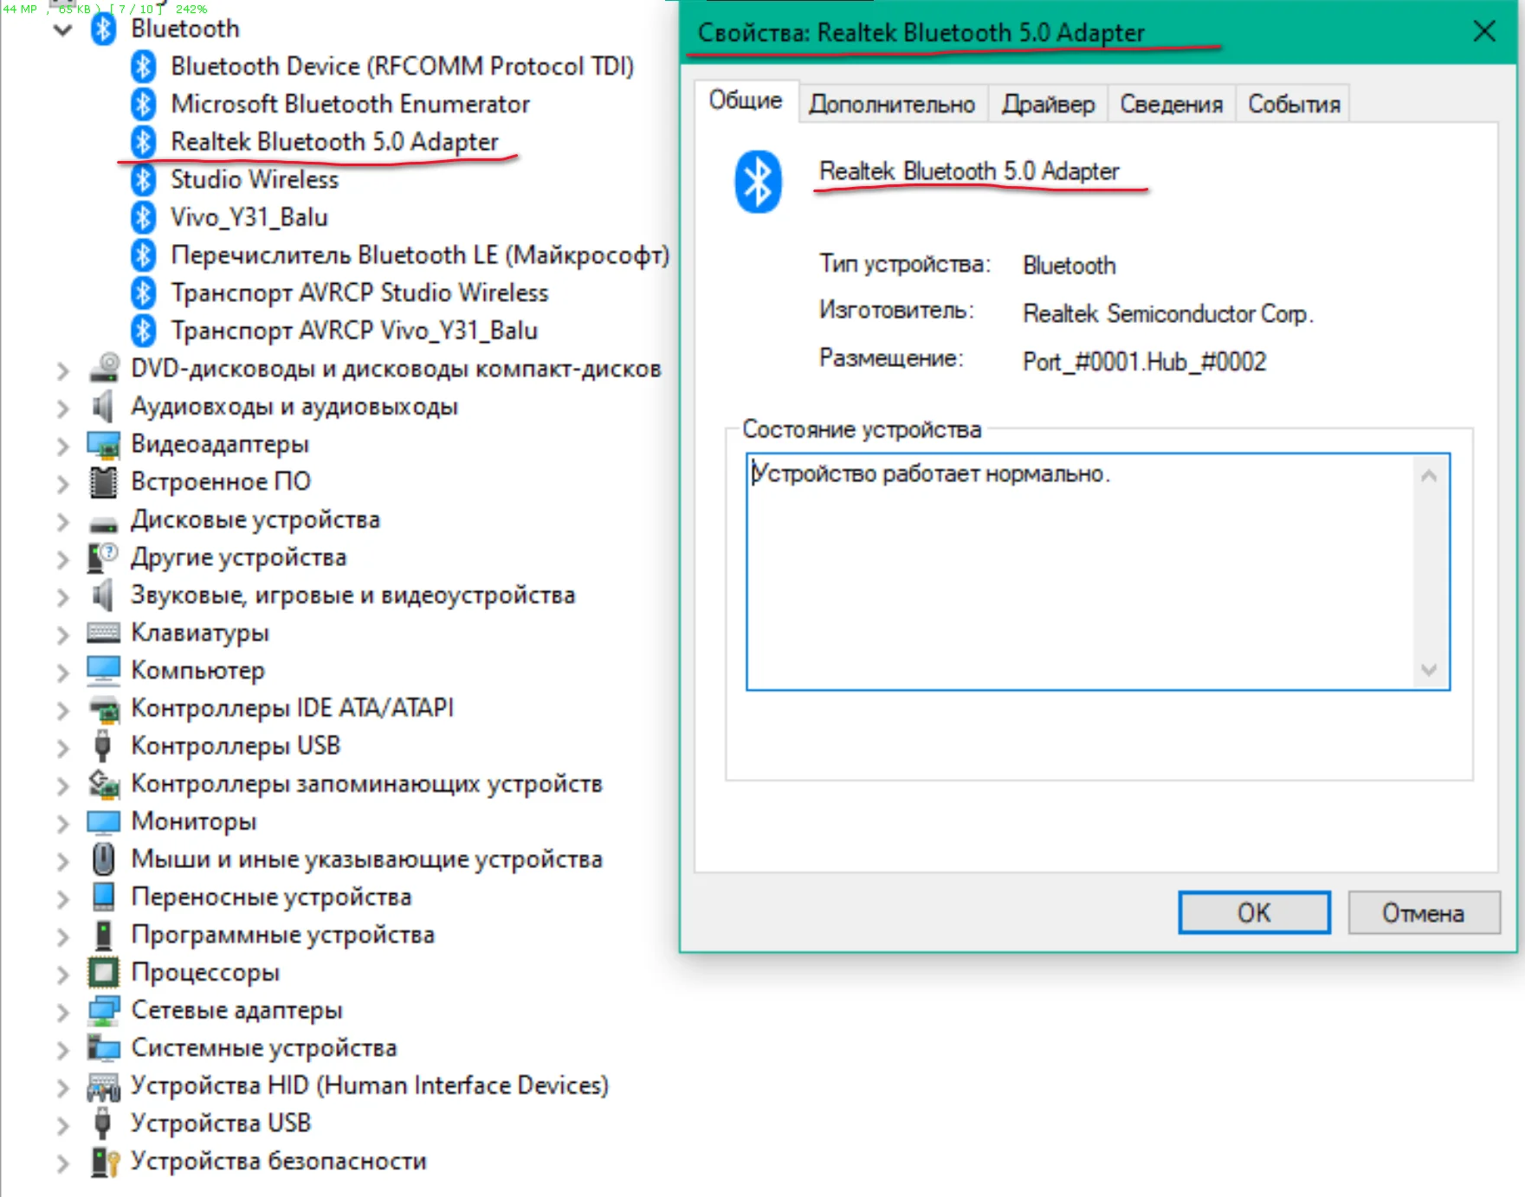This screenshot has width=1525, height=1197.
Task: Select Vivo_Y31_Balu tree item
Action: (249, 217)
